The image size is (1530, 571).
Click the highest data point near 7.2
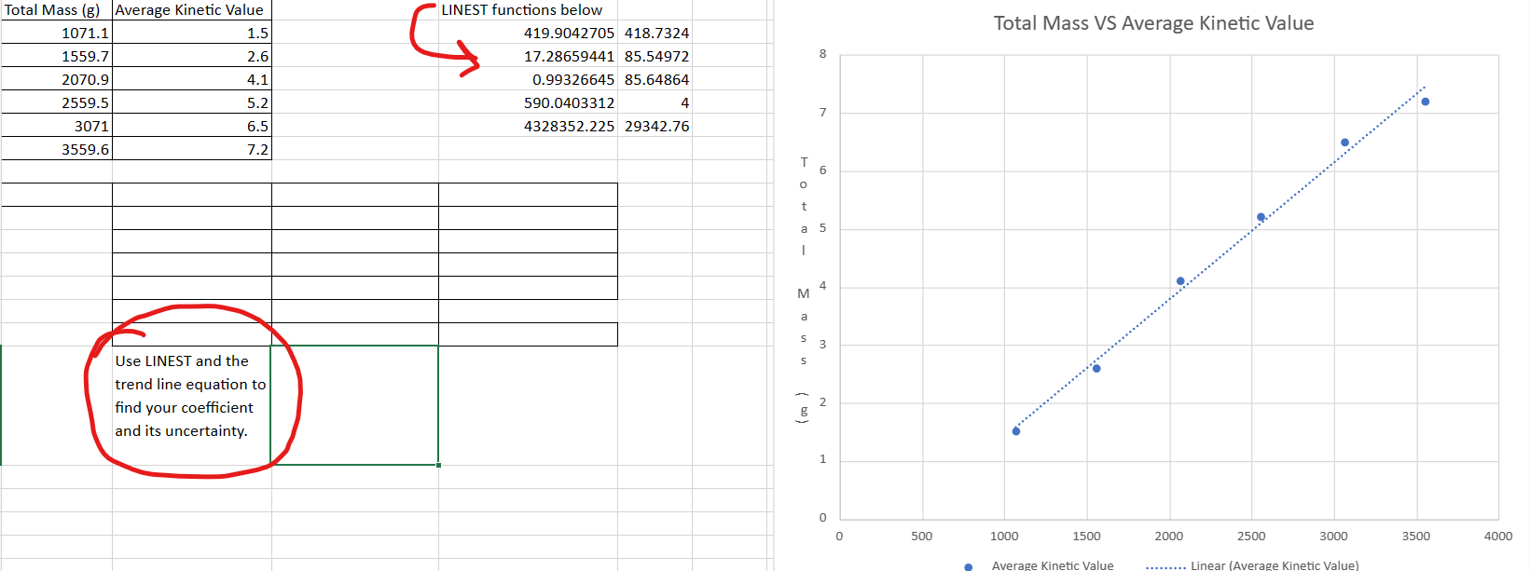[x=1426, y=102]
